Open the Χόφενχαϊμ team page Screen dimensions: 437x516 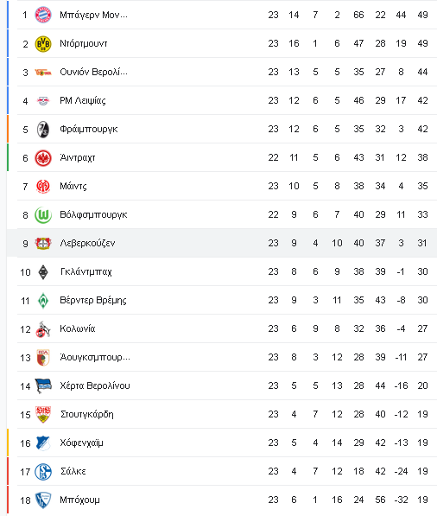[x=81, y=443]
